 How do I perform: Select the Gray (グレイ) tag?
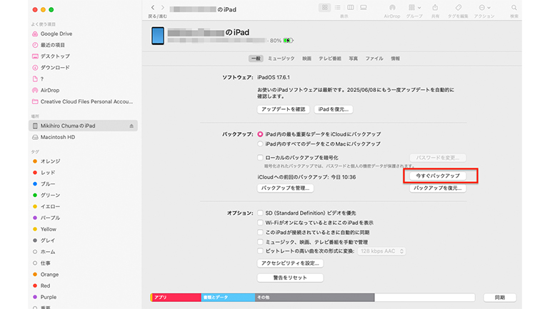tap(44, 240)
